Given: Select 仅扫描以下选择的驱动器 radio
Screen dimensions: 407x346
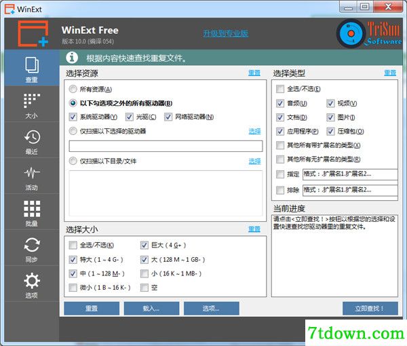Looking at the screenshot, I should click(73, 131).
